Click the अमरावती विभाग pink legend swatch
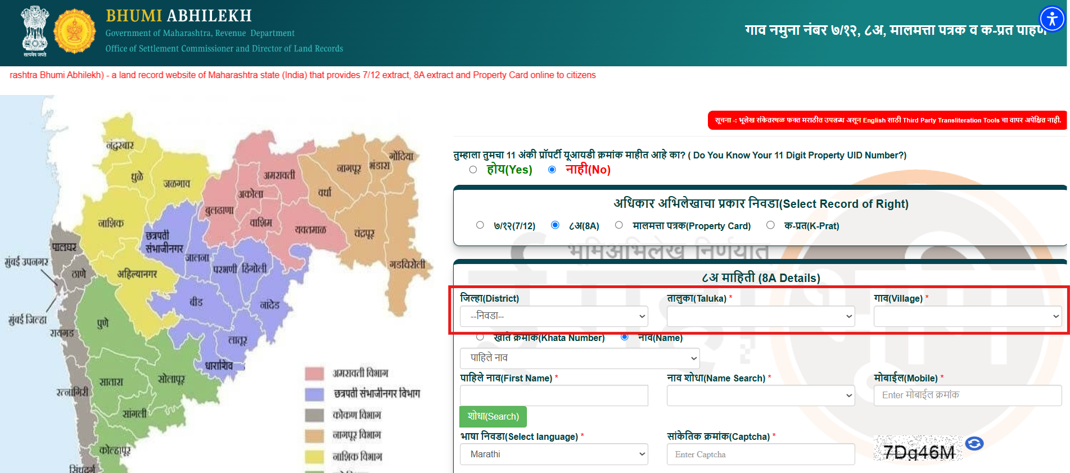 click(x=314, y=374)
